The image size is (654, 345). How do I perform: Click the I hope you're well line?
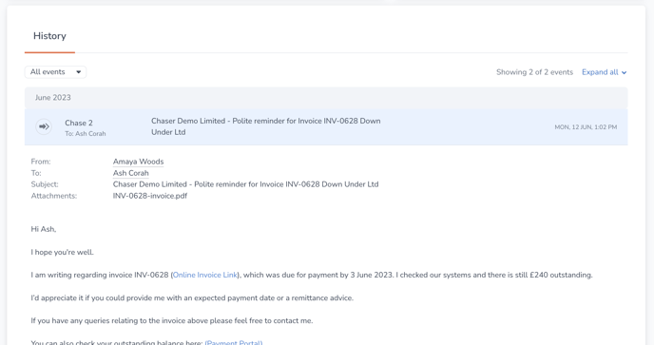[62, 252]
